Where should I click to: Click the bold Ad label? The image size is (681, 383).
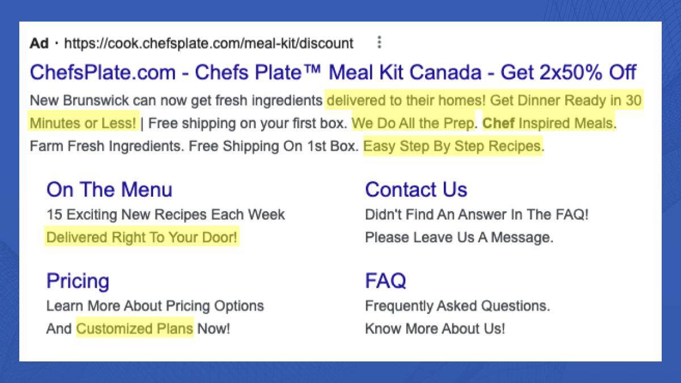(x=39, y=43)
